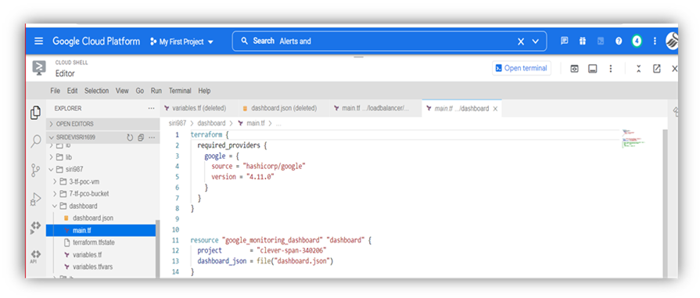Open the Run and Debug view icon

(x=36, y=199)
